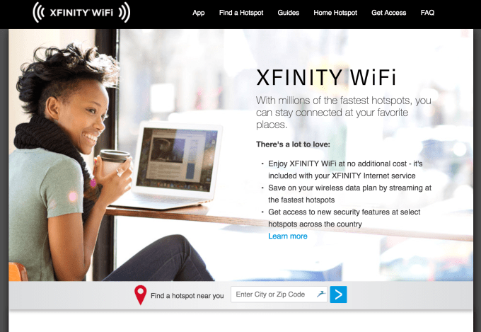Select Home Hotspot in navigation
The height and width of the screenshot is (332, 481).
(x=335, y=13)
